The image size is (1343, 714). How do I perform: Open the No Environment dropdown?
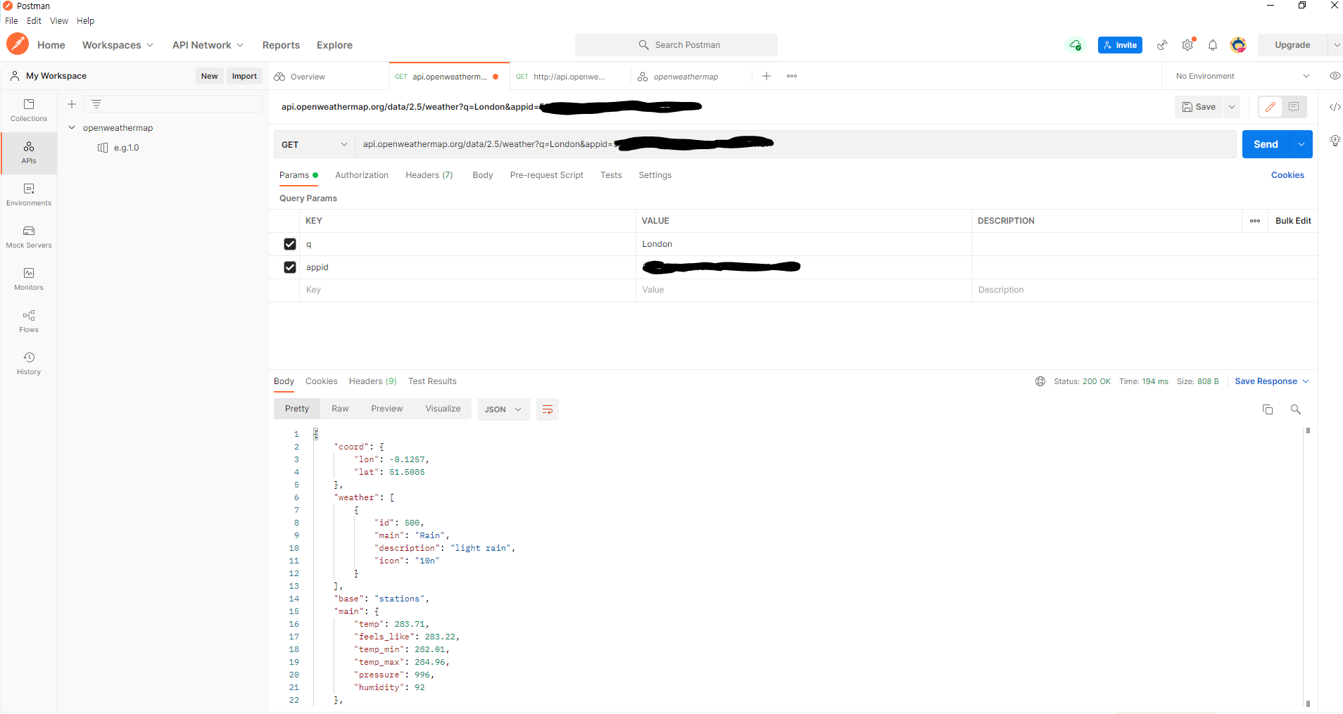pos(1242,76)
